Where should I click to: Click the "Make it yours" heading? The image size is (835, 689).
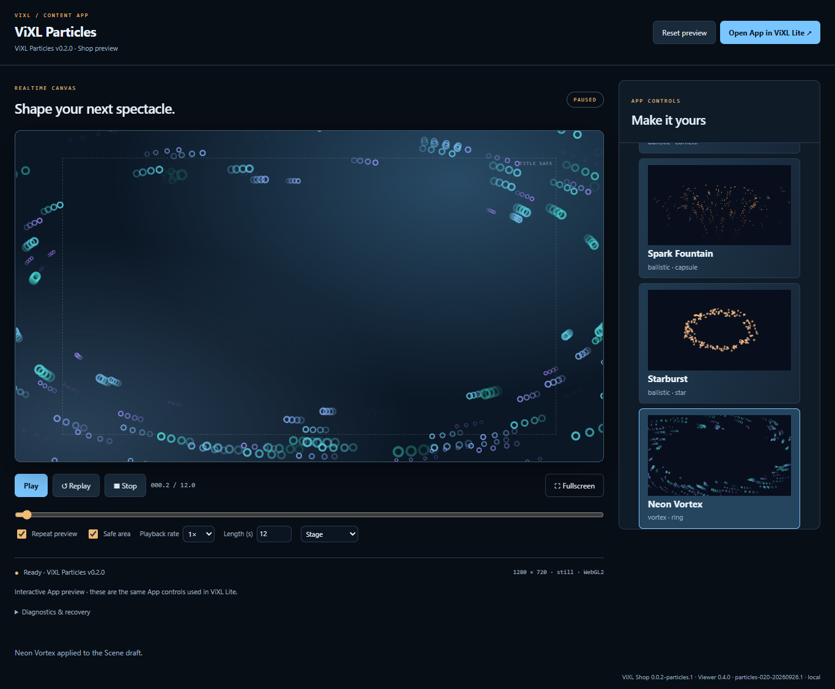click(669, 120)
